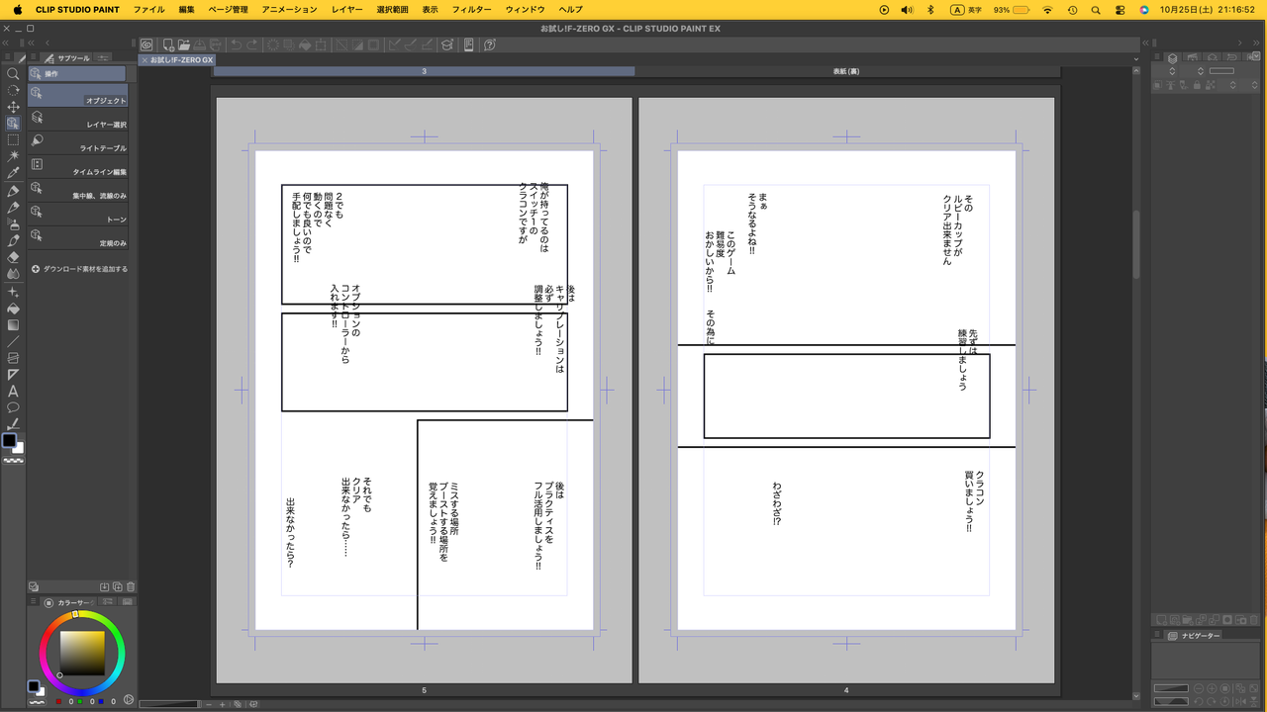Select the Eraser tool
Viewport: 1267px width, 712px height.
click(13, 257)
